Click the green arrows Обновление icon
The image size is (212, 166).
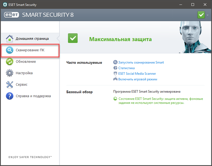pyautogui.click(x=10, y=61)
